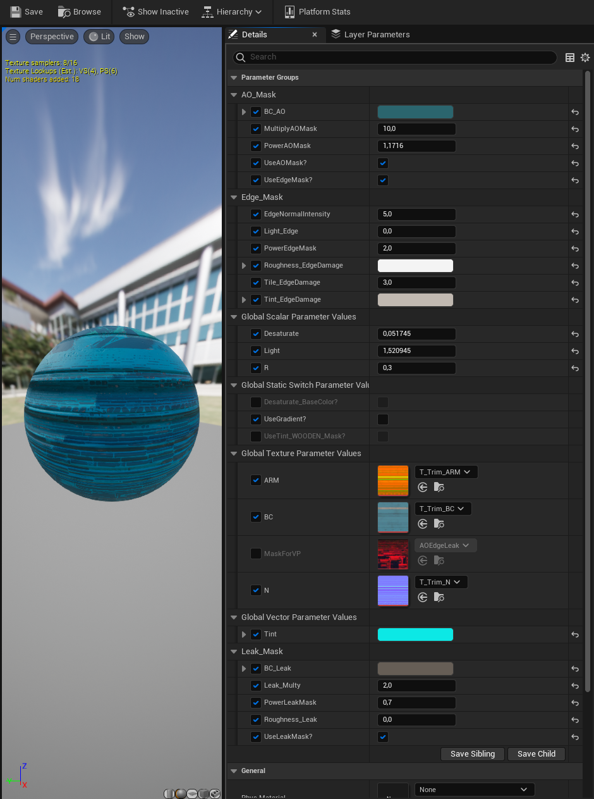The width and height of the screenshot is (594, 799).
Task: Switch to Layer Parameters tab
Action: 370,35
